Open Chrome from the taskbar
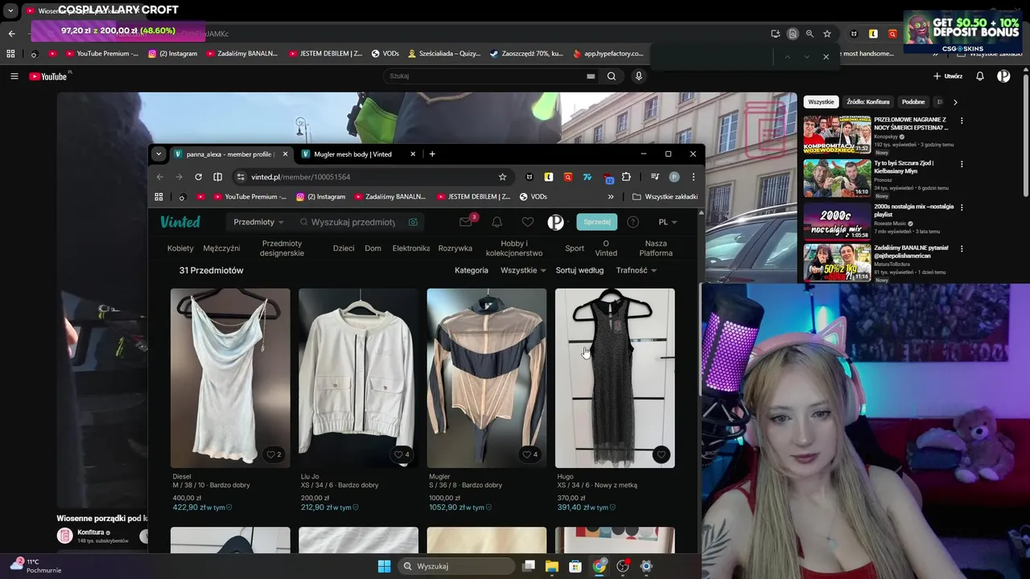Image resolution: width=1030 pixels, height=579 pixels. [x=599, y=566]
